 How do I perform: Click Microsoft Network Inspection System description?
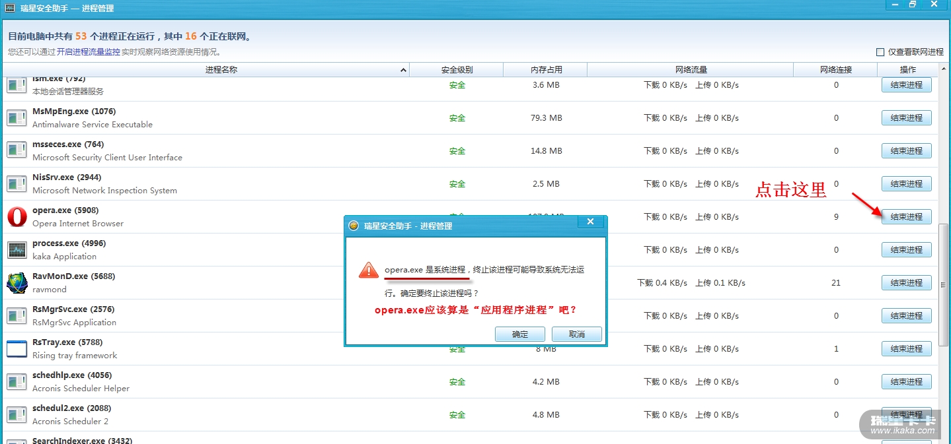point(104,191)
